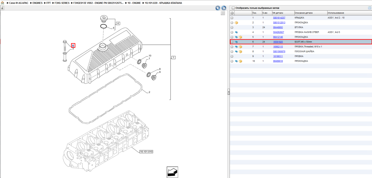Click box icon for row 2 ПРОКЛАДКА
The width and height of the screenshot is (372, 178).
pos(236,23)
